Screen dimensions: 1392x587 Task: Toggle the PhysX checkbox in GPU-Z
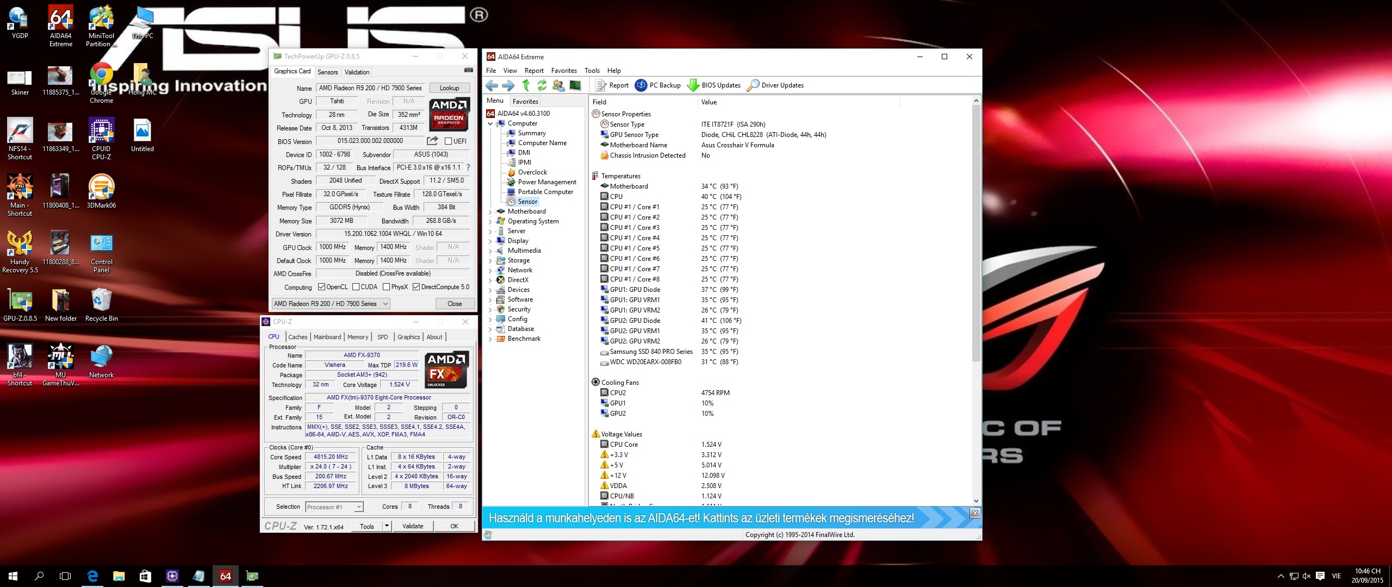(x=386, y=287)
